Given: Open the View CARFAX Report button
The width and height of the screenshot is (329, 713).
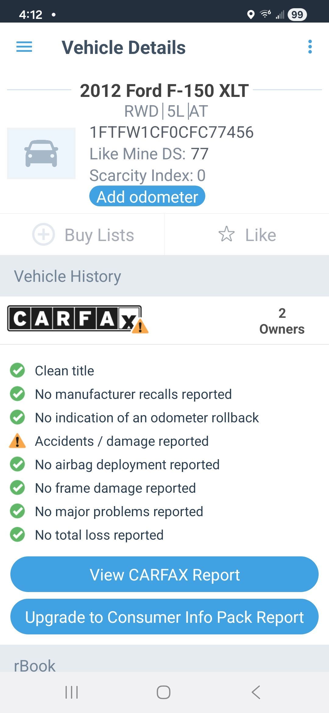Looking at the screenshot, I should (164, 575).
